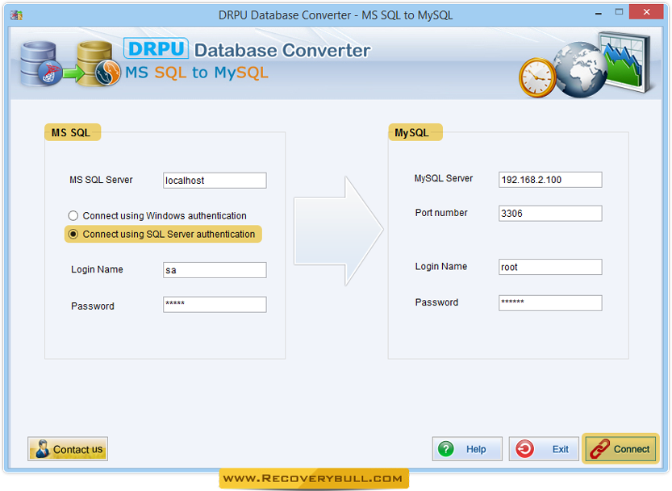The width and height of the screenshot is (672, 491).
Task: Maximize the DRPU Database Converter window
Action: [619, 12]
